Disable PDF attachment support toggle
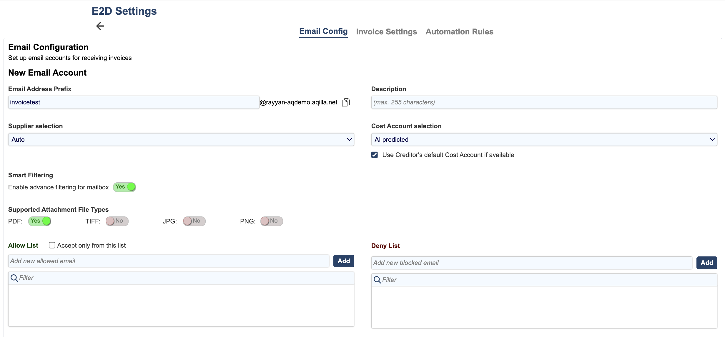The image size is (725, 337). [40, 221]
